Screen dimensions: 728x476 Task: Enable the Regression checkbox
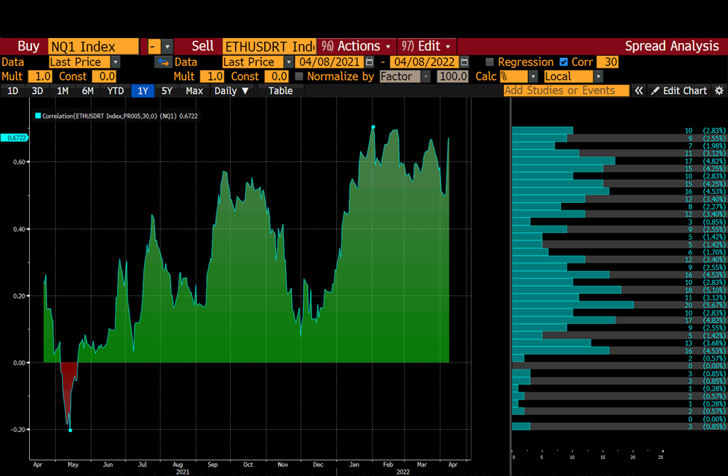489,62
